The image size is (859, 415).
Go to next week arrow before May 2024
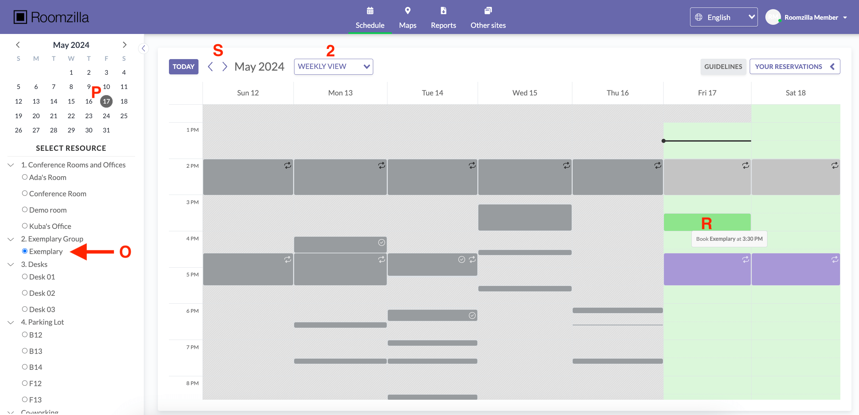[224, 67]
